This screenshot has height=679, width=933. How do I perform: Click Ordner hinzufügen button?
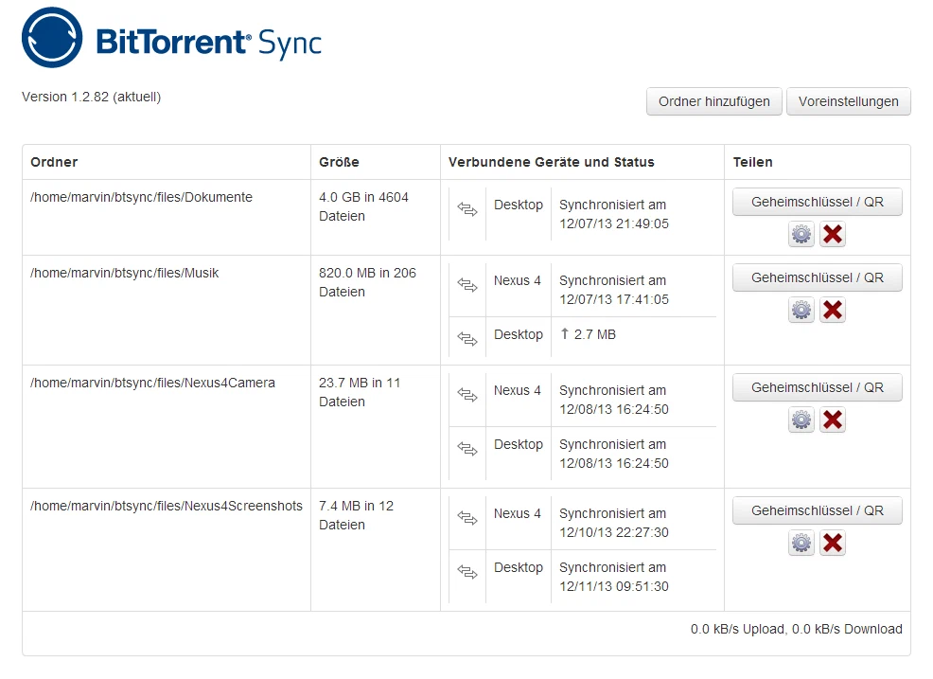click(714, 101)
